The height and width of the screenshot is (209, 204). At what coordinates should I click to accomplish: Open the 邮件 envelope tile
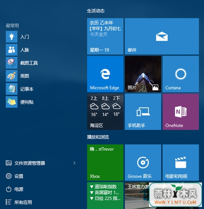162,36
